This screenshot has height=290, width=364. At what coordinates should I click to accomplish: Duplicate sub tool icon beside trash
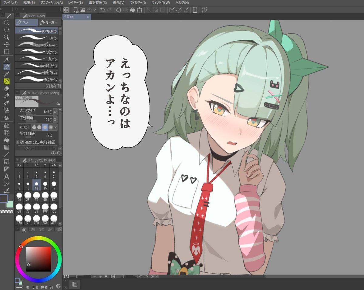(x=54, y=86)
